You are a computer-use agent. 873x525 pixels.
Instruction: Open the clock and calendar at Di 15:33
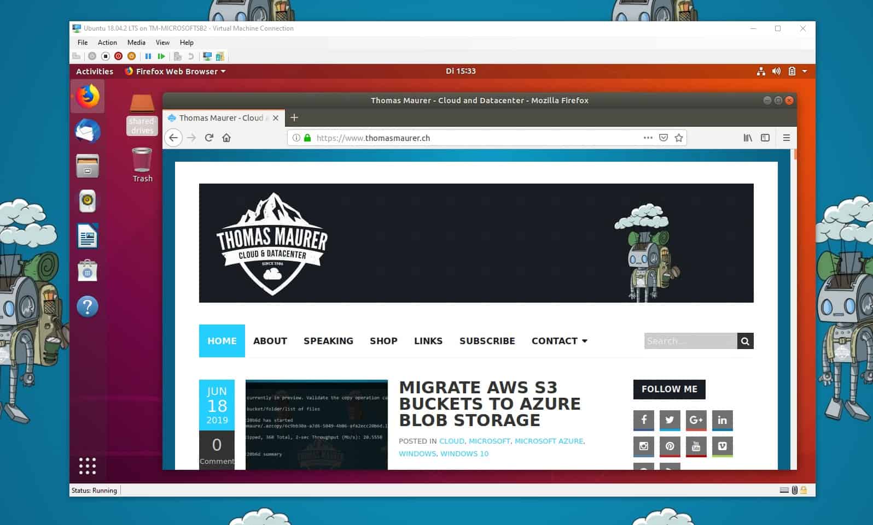coord(461,71)
